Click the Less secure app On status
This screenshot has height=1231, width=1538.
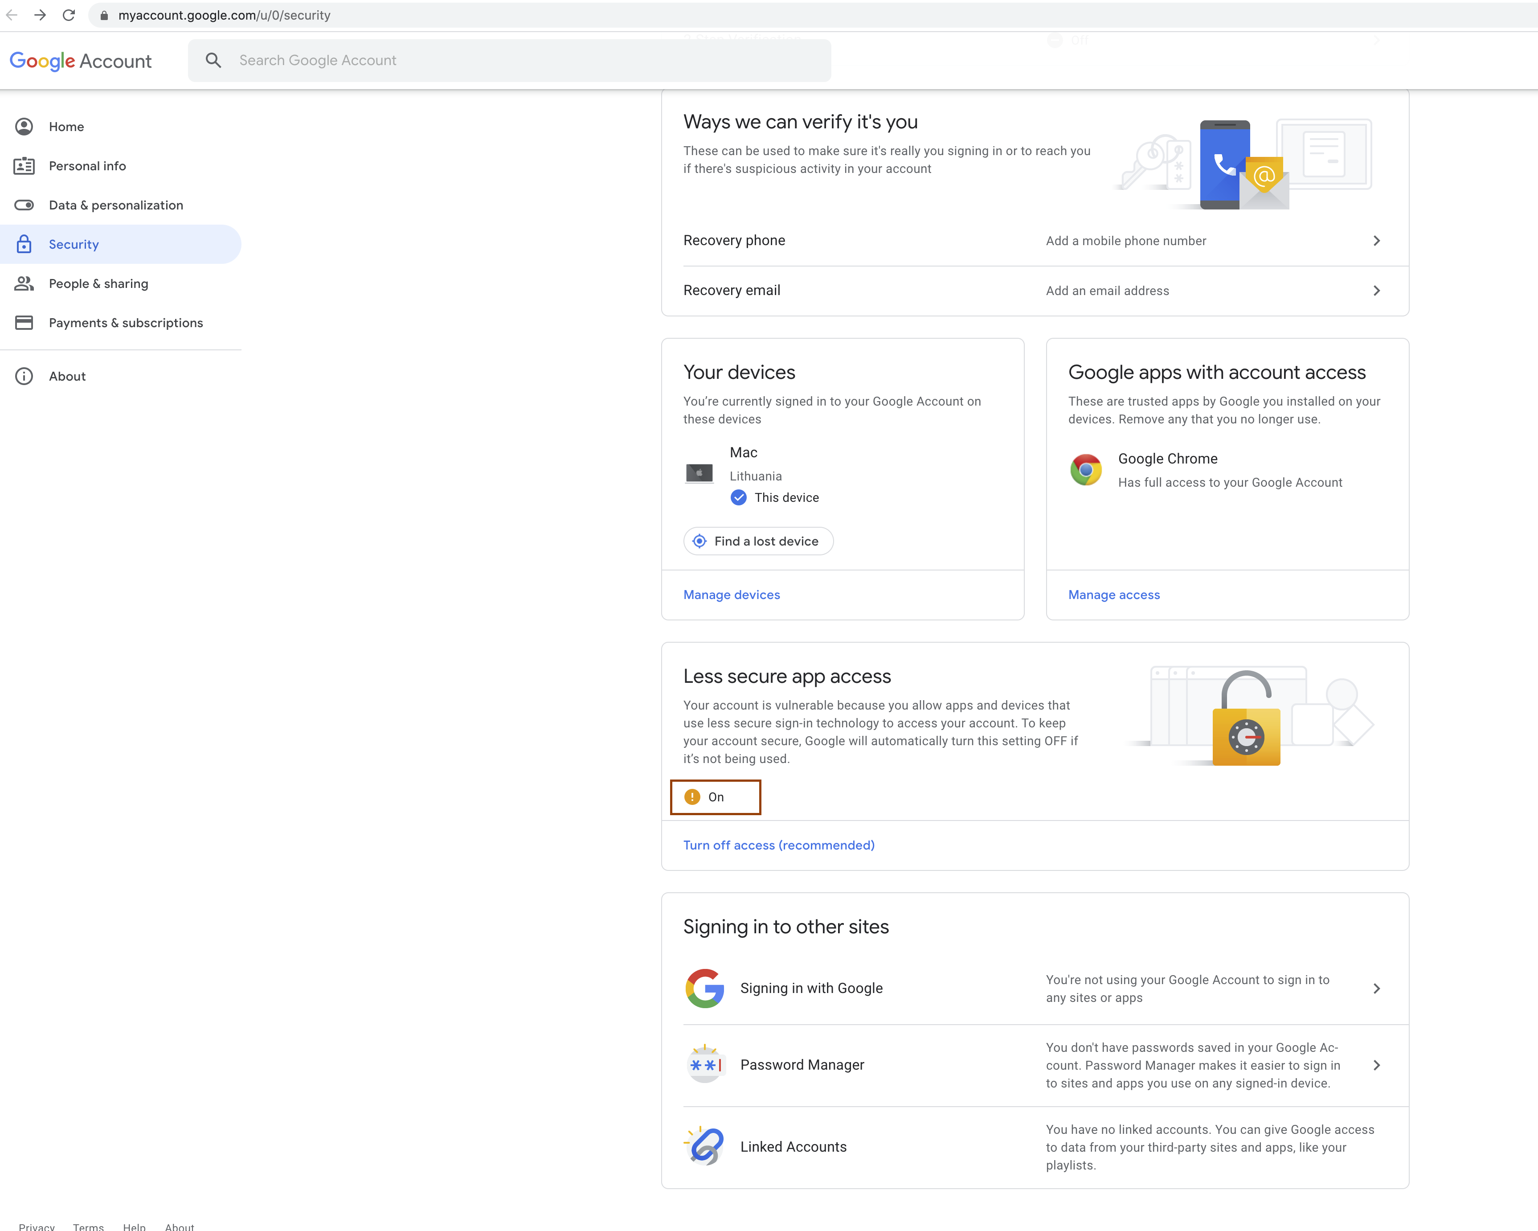[715, 797]
